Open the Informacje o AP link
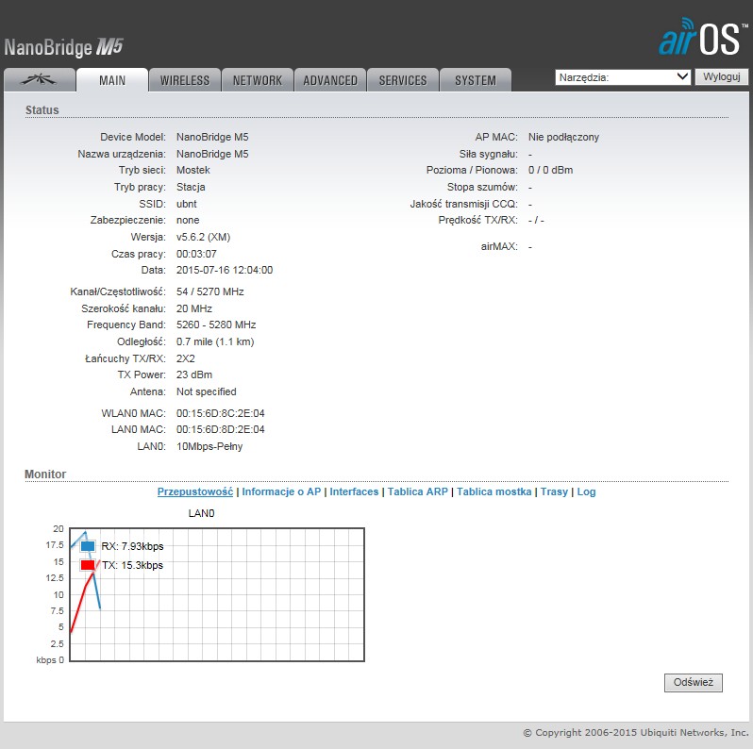 tap(281, 491)
